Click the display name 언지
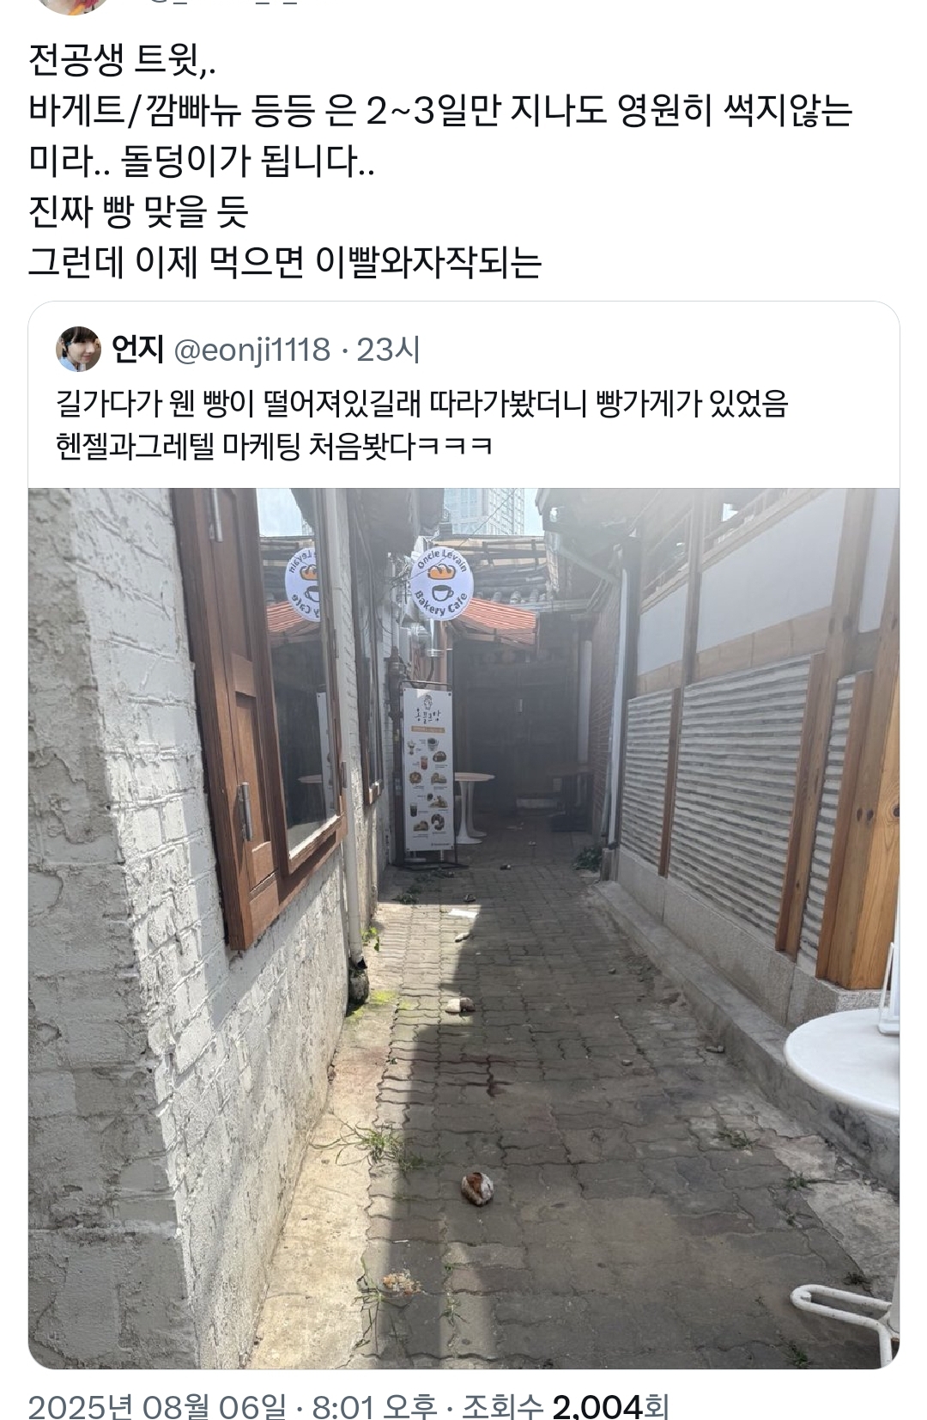Viewport: 927px width, 1420px height. click(138, 350)
